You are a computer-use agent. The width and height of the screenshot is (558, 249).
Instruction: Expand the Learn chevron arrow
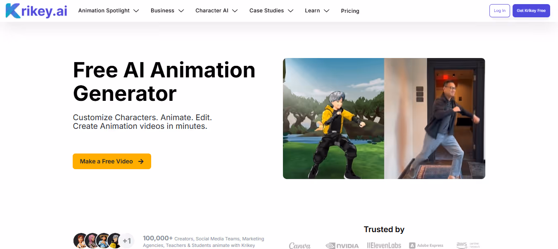click(x=326, y=11)
